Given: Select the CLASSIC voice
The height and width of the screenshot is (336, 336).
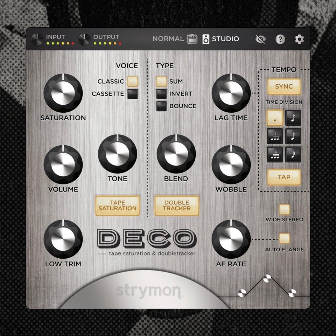Looking at the screenshot, I should click(133, 82).
